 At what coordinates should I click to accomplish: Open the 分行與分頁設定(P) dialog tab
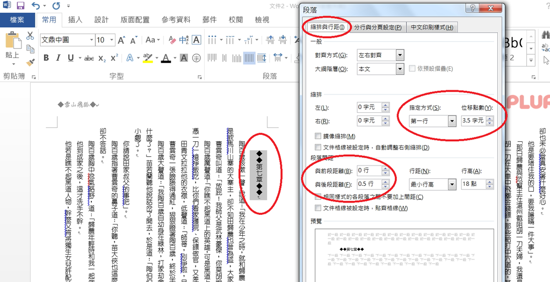point(378,27)
